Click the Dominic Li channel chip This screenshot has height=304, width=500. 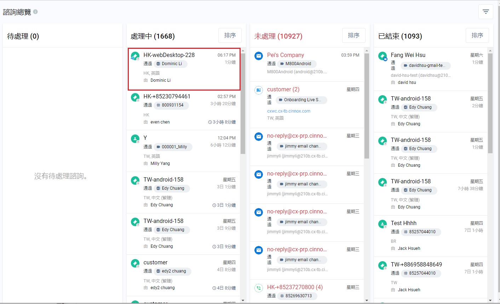point(171,64)
